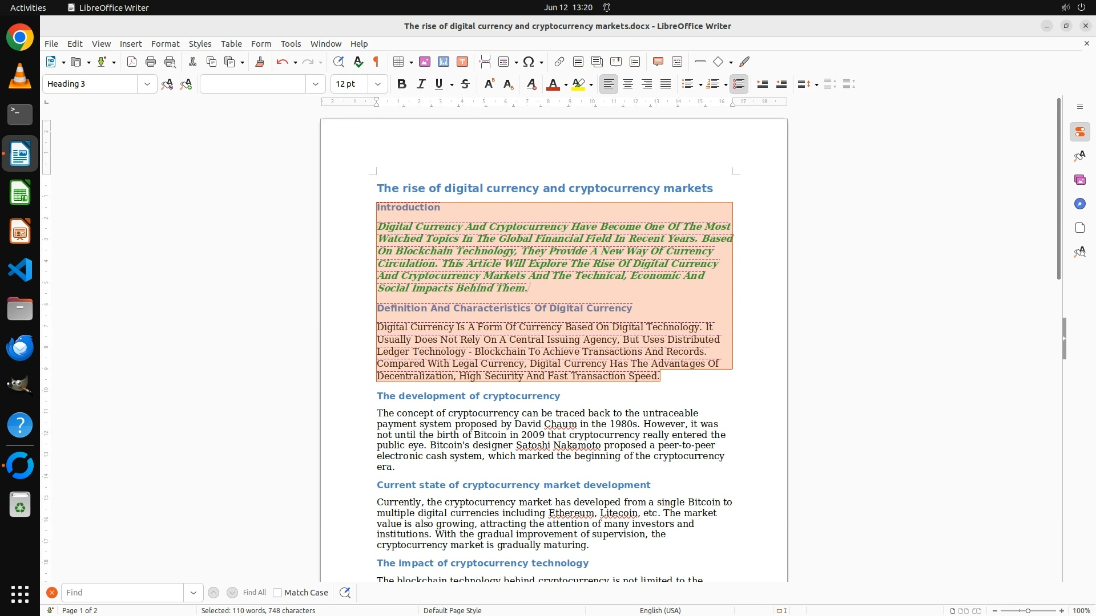Click the Export as PDF icon

pyautogui.click(x=132, y=62)
